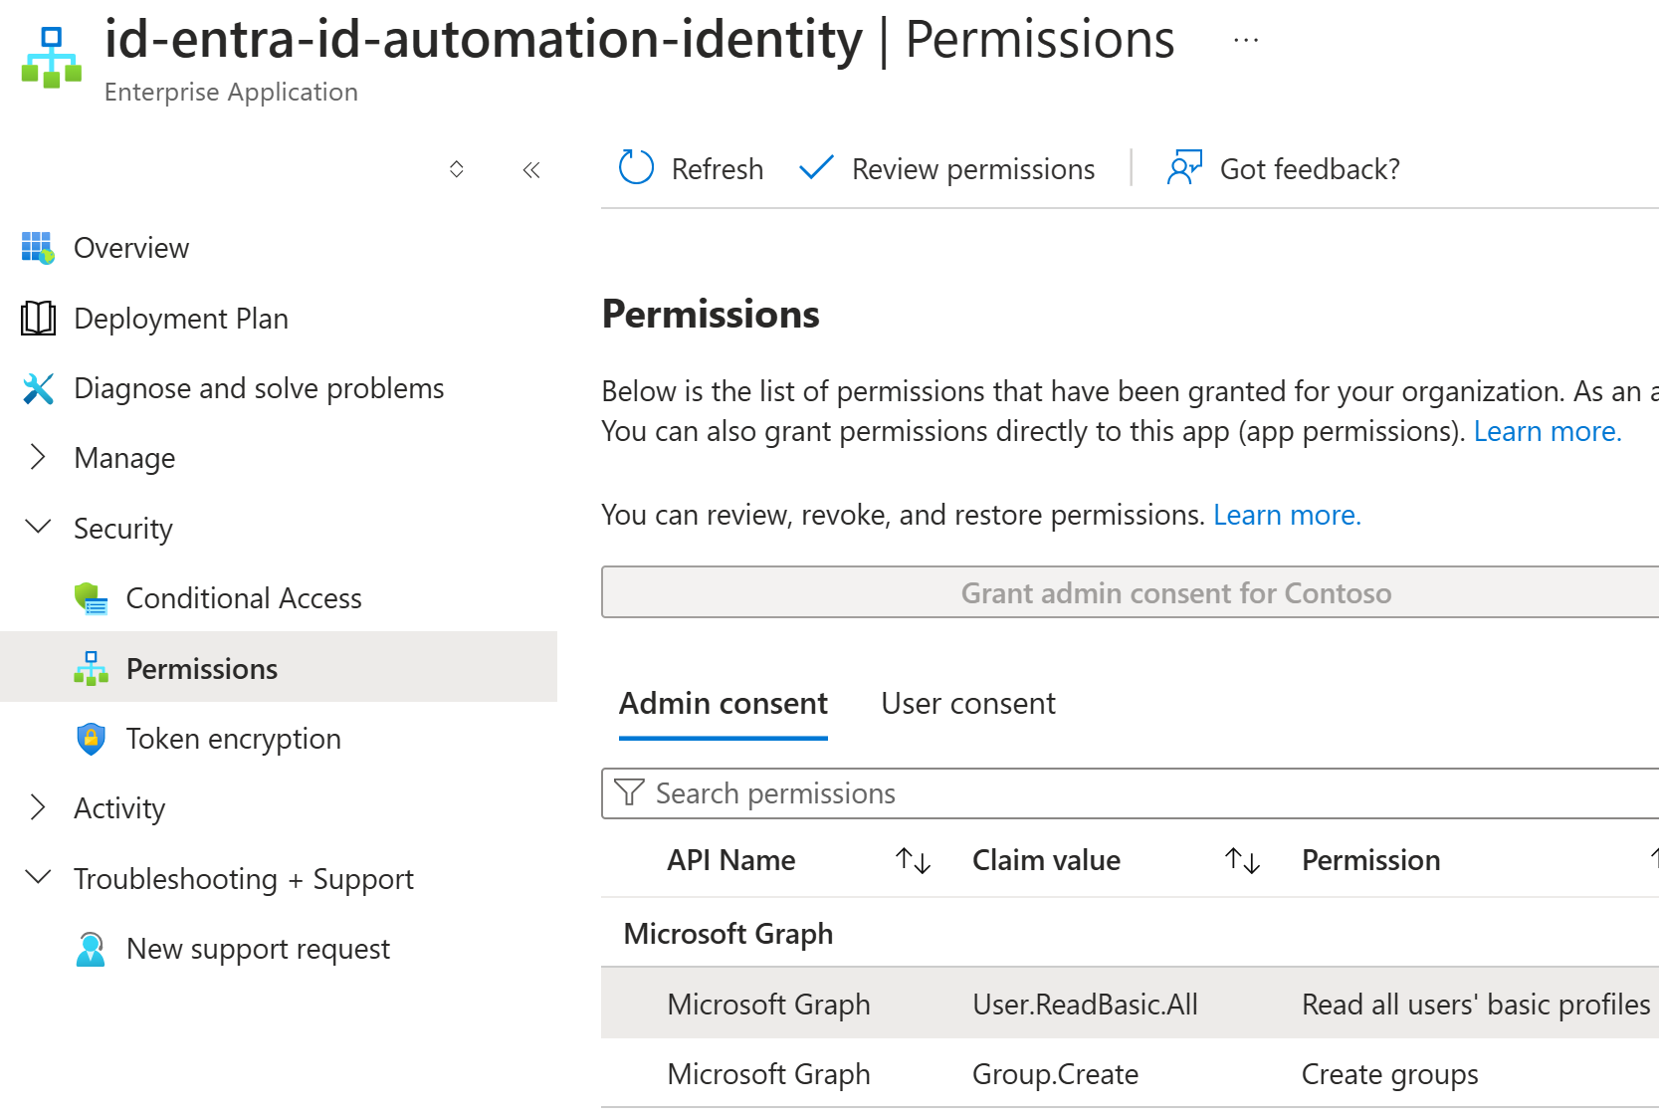
Task: Click Review permissions
Action: click(x=947, y=169)
